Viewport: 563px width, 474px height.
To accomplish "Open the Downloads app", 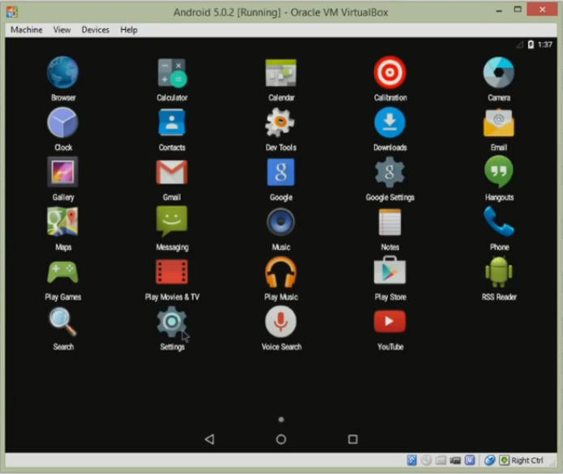I will coord(390,122).
